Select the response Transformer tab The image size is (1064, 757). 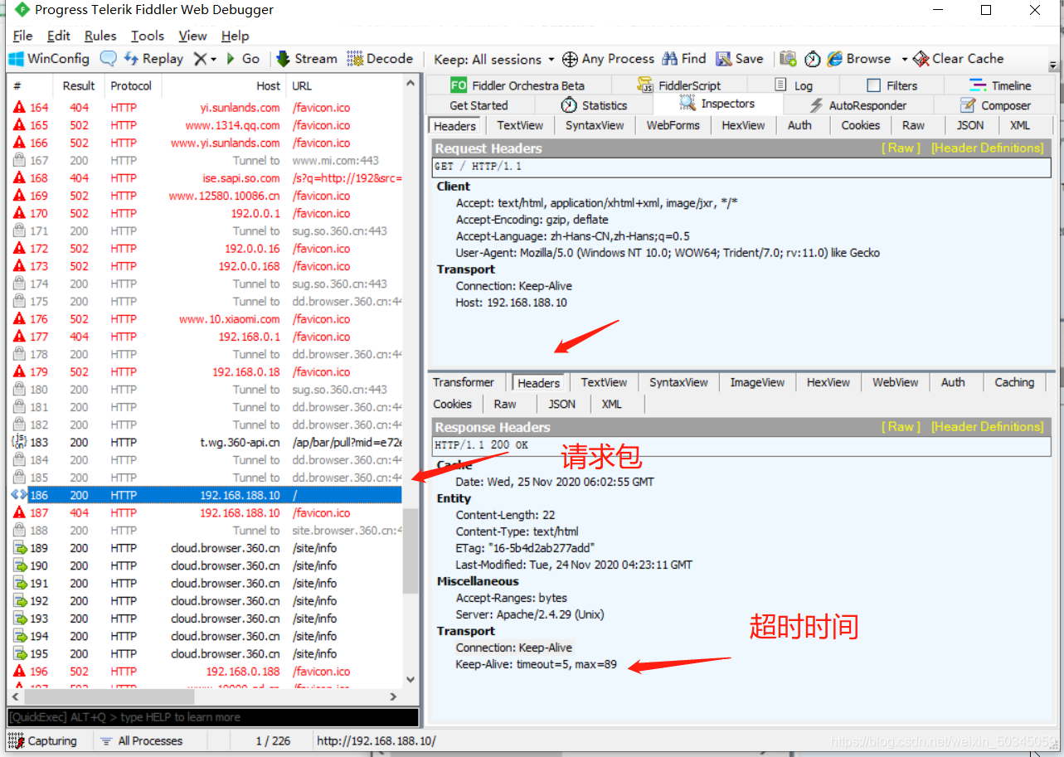463,382
